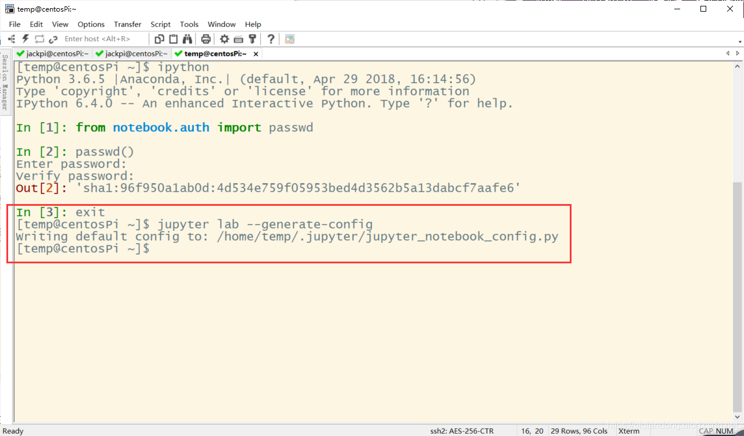Click '29 Rows, 96 Cols' in status bar

pos(579,431)
